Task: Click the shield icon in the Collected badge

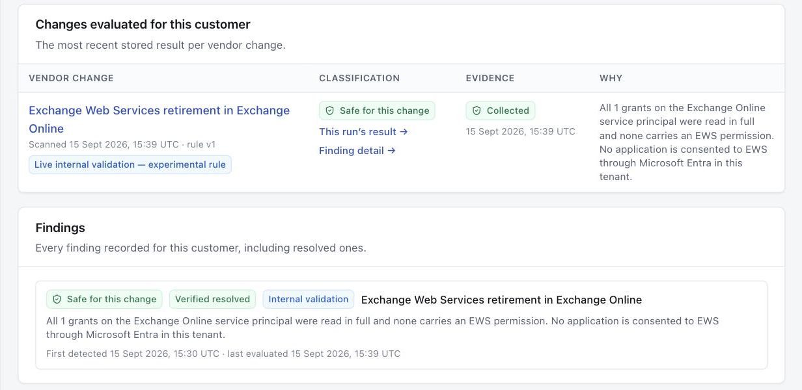Action: coord(477,110)
